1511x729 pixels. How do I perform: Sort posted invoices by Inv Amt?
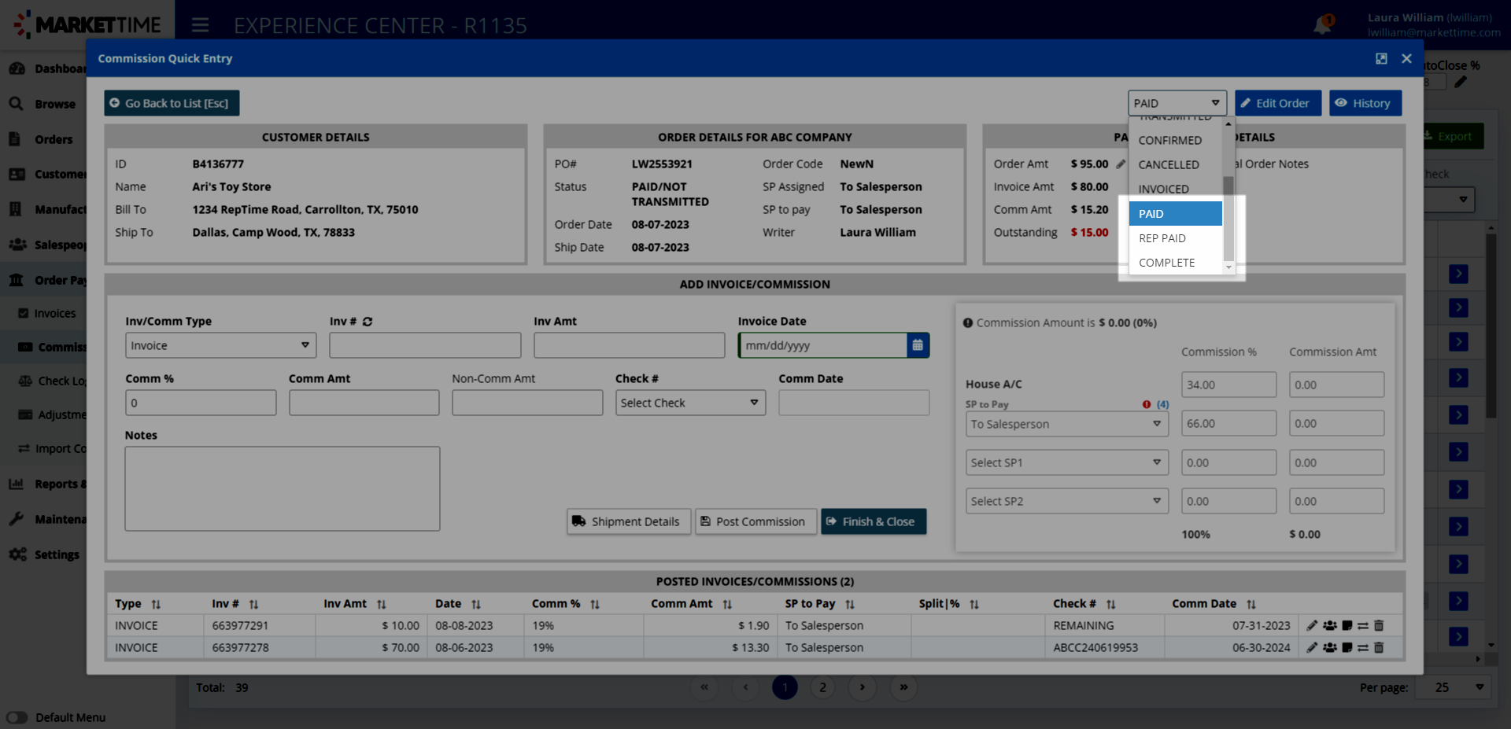point(381,605)
